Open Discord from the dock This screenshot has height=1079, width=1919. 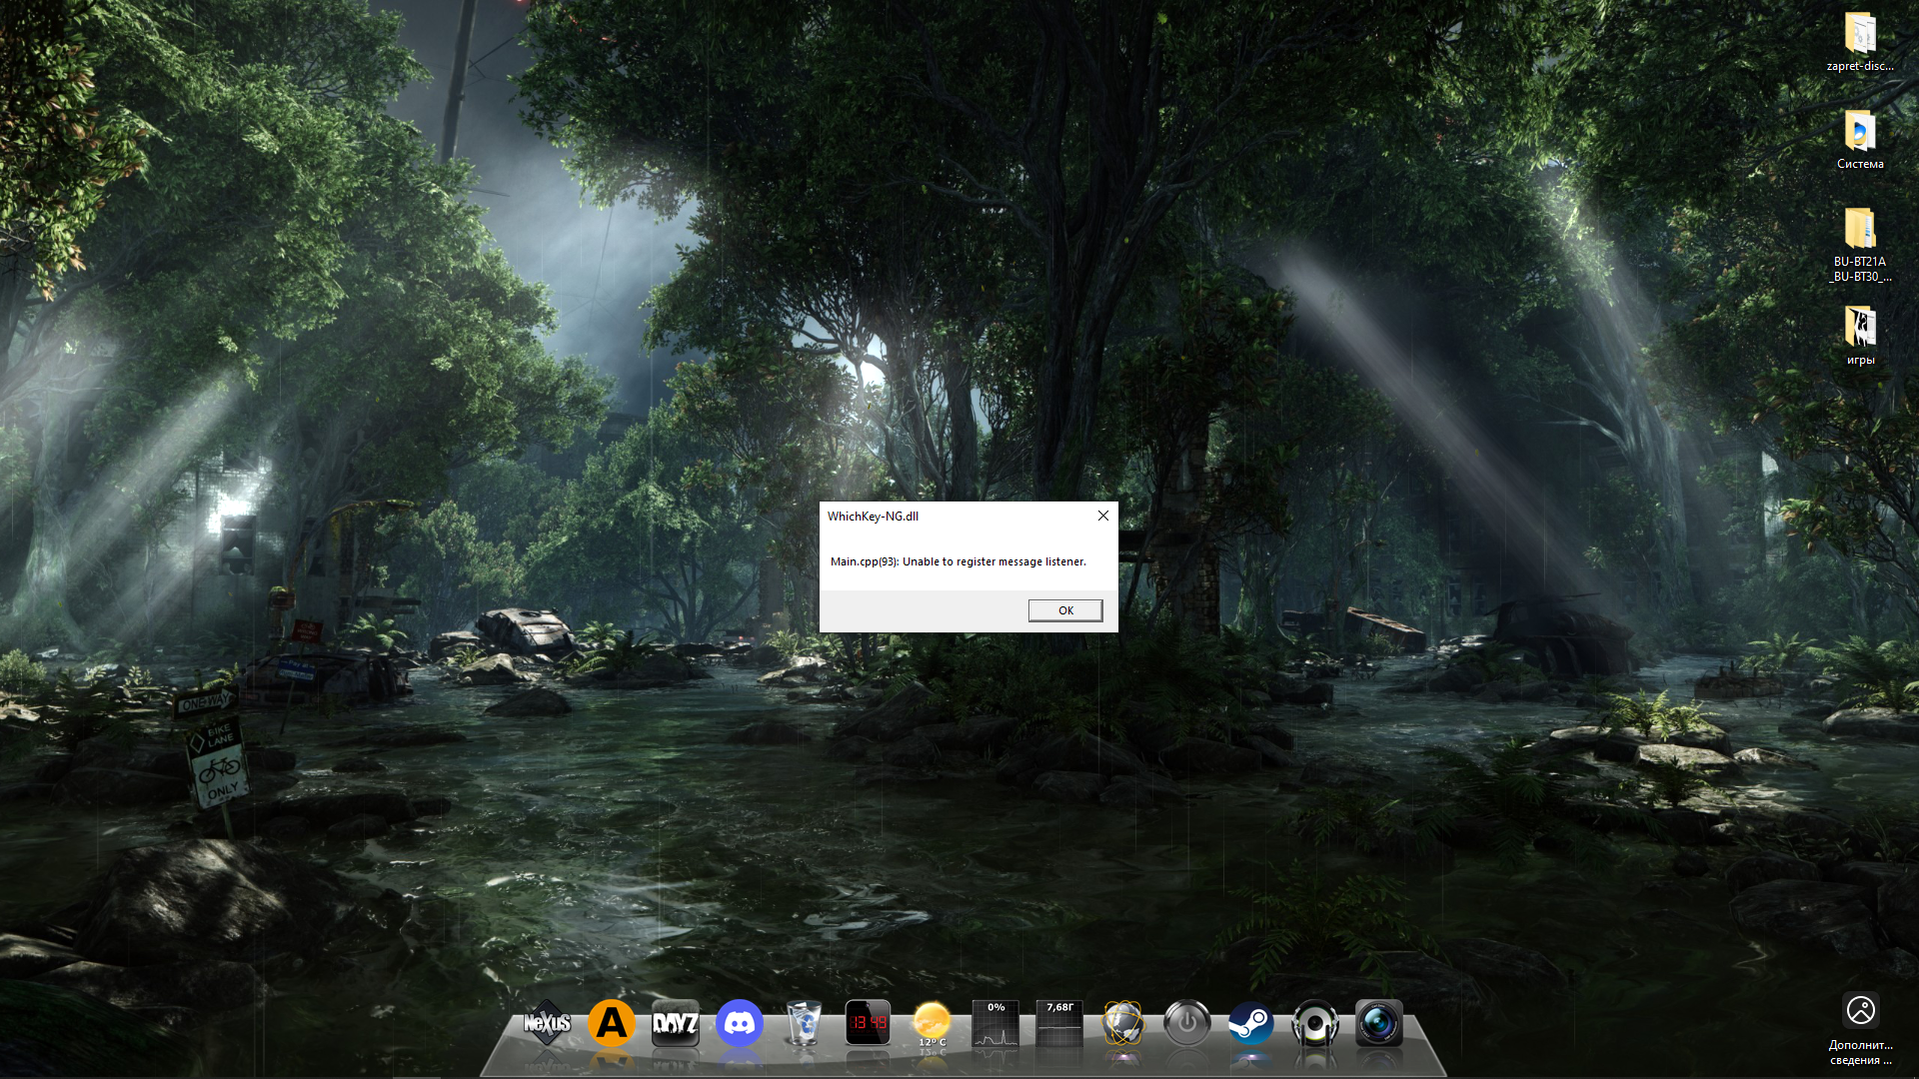point(740,1023)
